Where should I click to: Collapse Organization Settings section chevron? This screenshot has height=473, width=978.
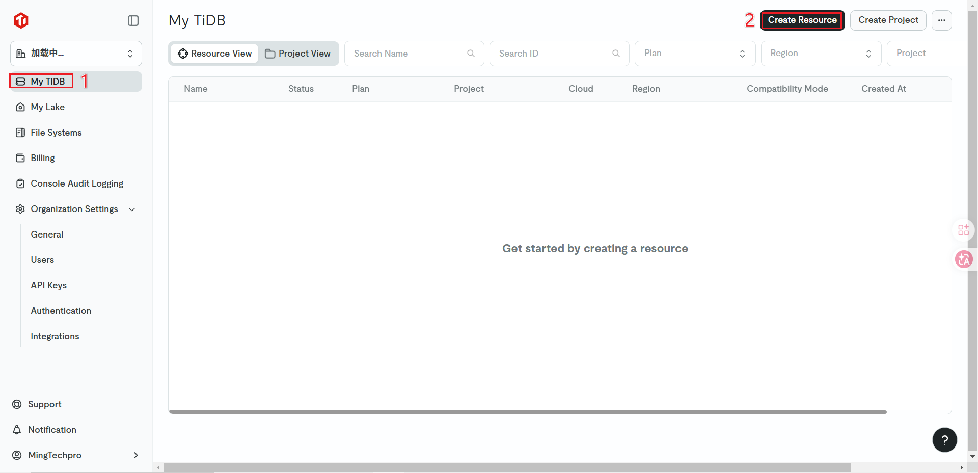coord(132,209)
